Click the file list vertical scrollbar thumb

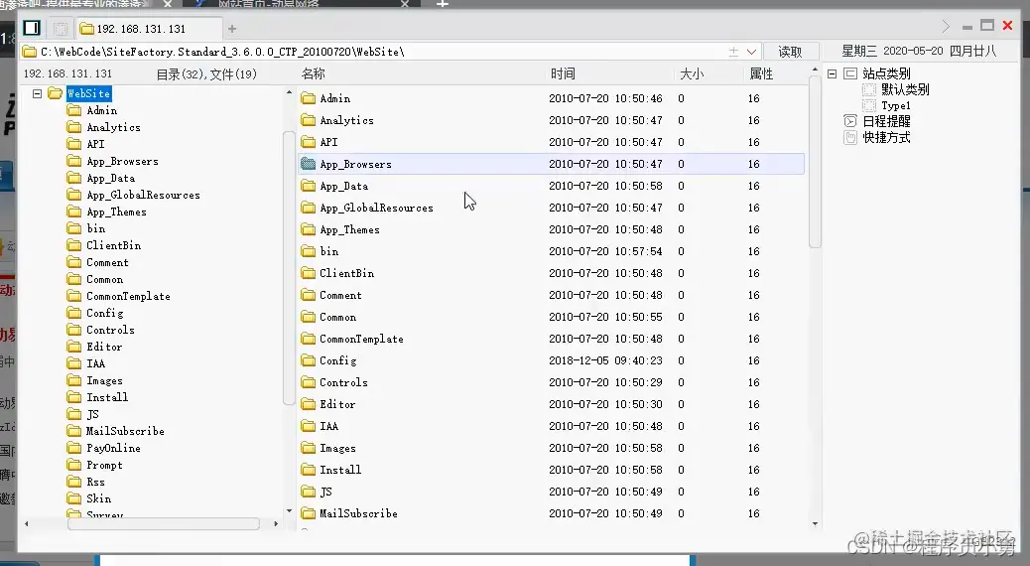(x=816, y=163)
